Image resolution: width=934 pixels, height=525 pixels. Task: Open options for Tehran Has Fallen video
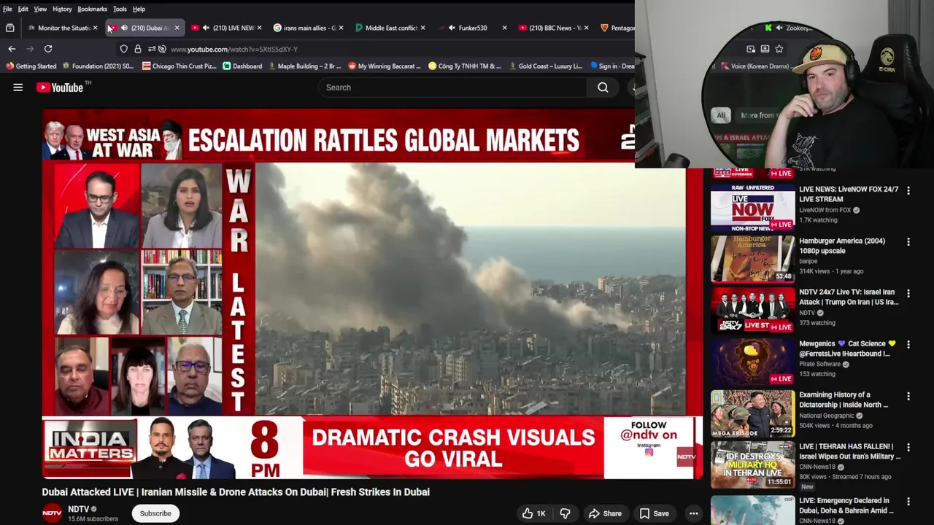[908, 448]
